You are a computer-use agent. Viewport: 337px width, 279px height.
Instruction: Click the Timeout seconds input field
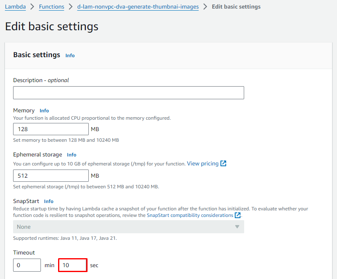[73, 265]
